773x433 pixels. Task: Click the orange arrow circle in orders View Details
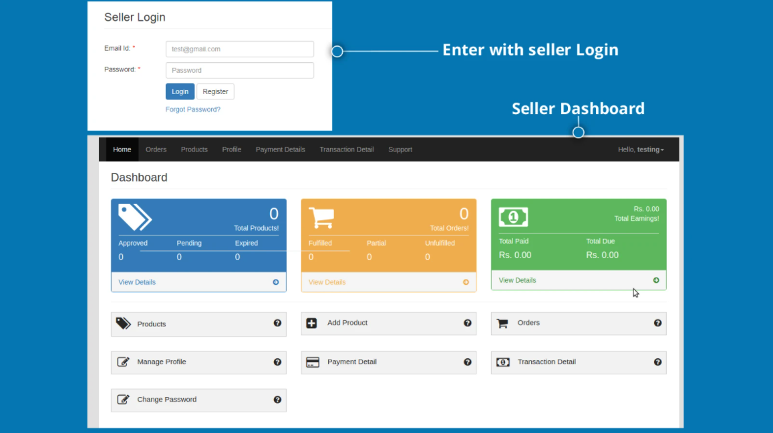466,282
